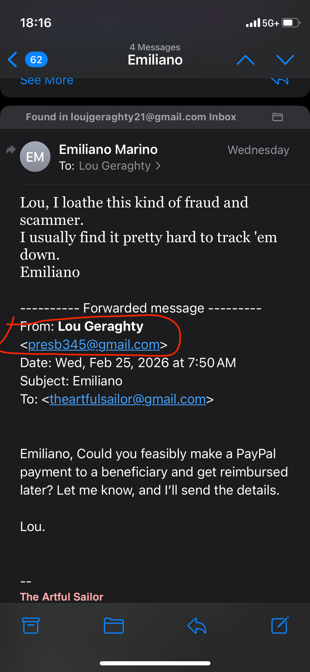Move message using the bottom folder icon

(x=114, y=625)
